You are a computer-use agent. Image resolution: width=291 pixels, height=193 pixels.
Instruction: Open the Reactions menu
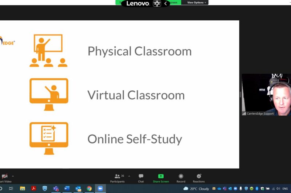click(x=199, y=178)
